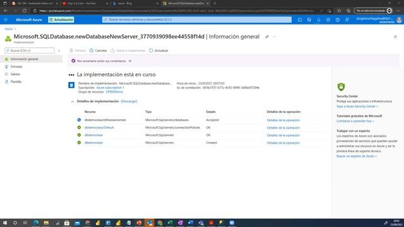This screenshot has height=227, width=404.
Task: Open Cloud Shell from the Azure top bar
Action: tap(300, 20)
